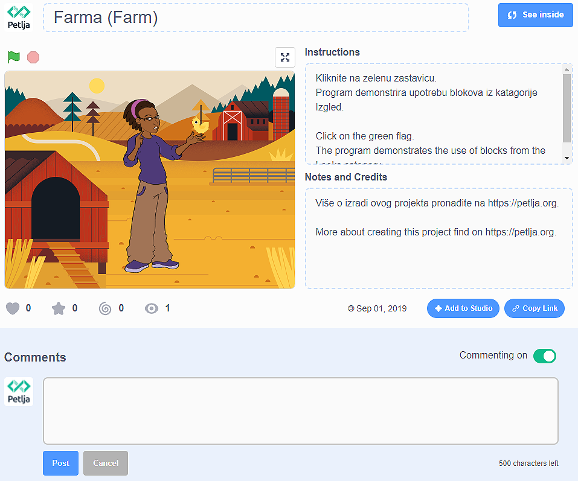Copy the project link

coord(535,308)
